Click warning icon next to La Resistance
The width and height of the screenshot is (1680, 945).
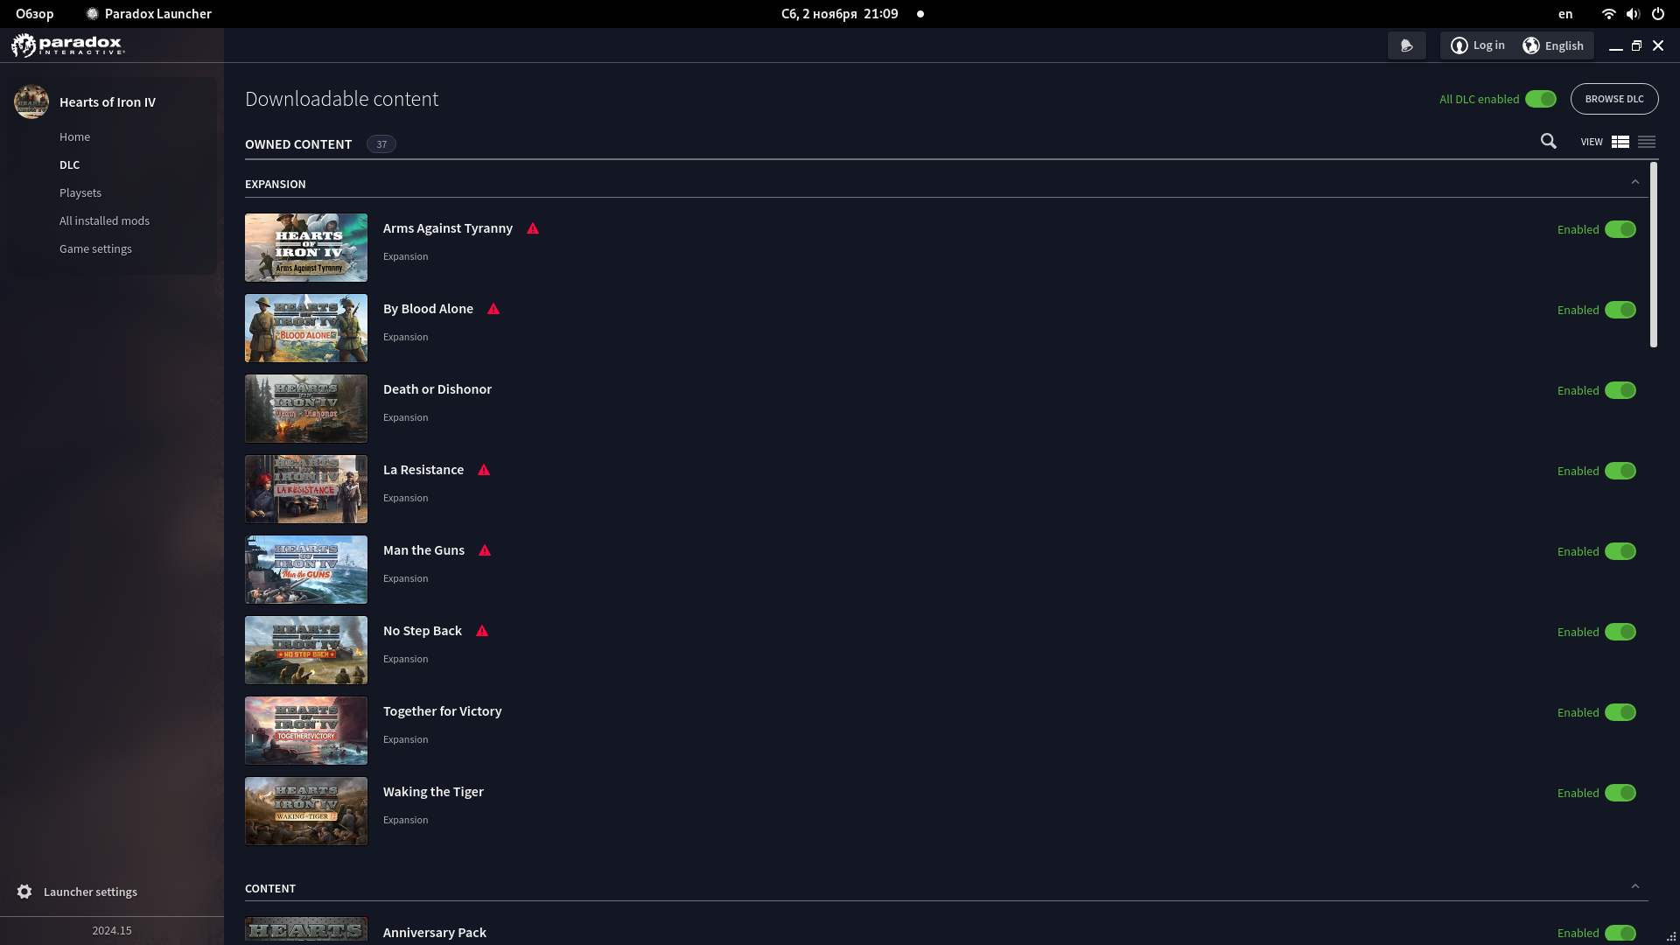pos(484,470)
